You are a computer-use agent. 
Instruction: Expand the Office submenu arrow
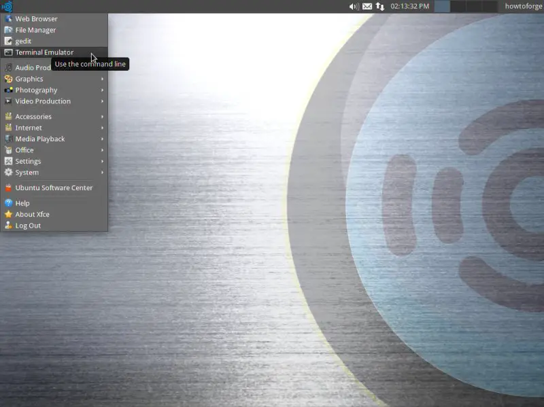pos(103,150)
